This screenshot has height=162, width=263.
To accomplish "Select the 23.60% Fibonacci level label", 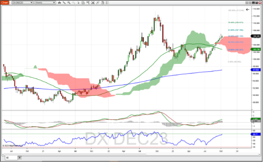I will click(x=235, y=50).
